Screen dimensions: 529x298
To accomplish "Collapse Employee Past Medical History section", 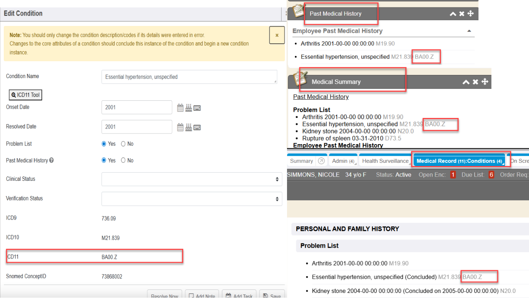I will click(x=469, y=31).
